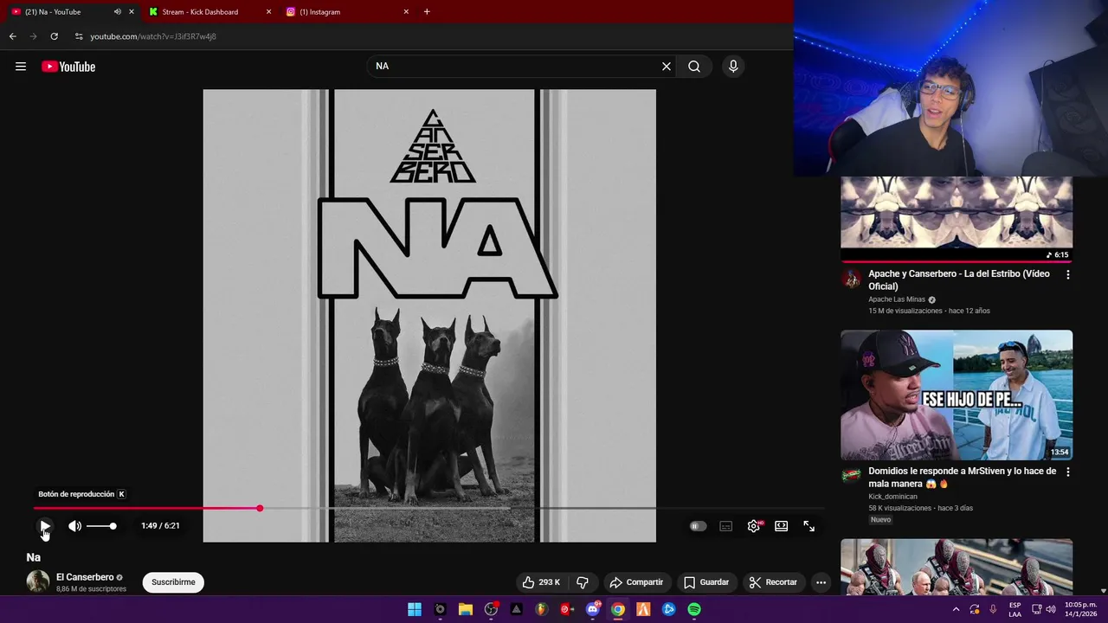The image size is (1108, 623).
Task: Open the Windows Start menu
Action: pyautogui.click(x=415, y=609)
